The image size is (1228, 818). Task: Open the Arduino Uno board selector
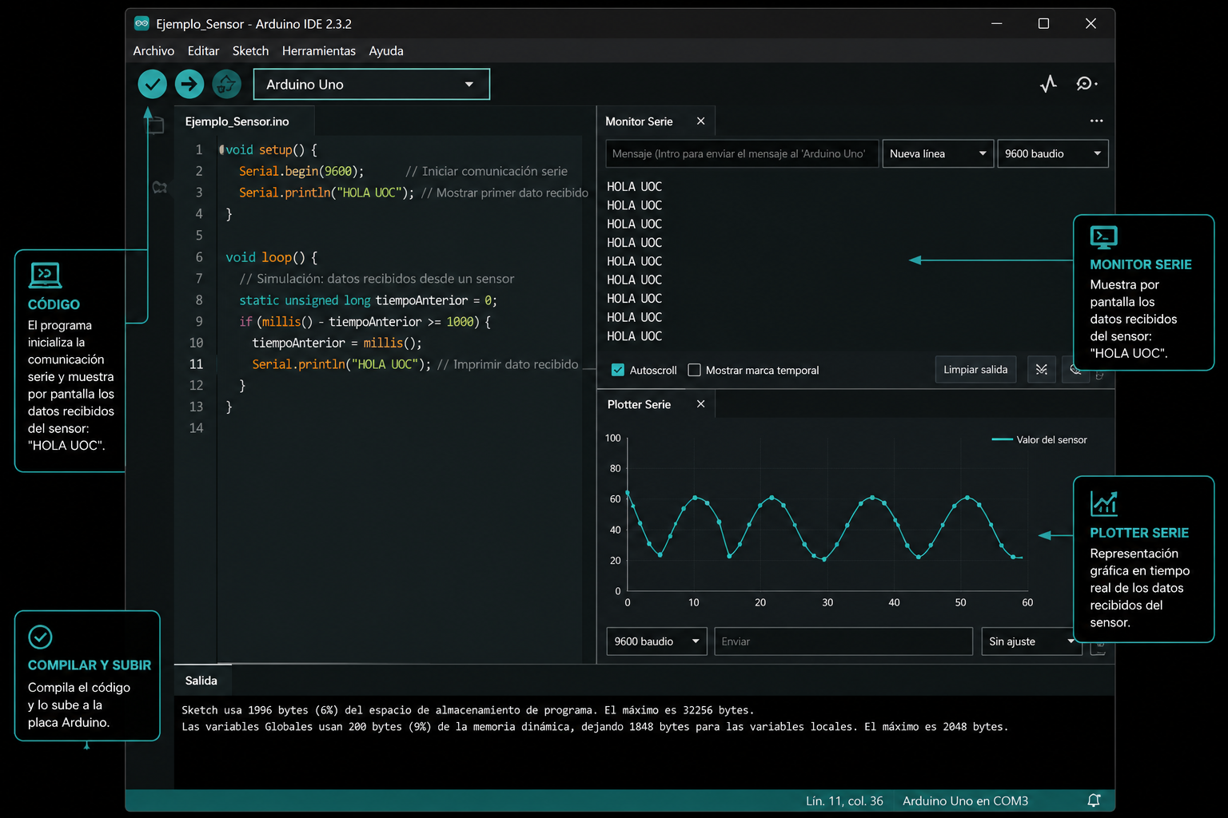[371, 85]
